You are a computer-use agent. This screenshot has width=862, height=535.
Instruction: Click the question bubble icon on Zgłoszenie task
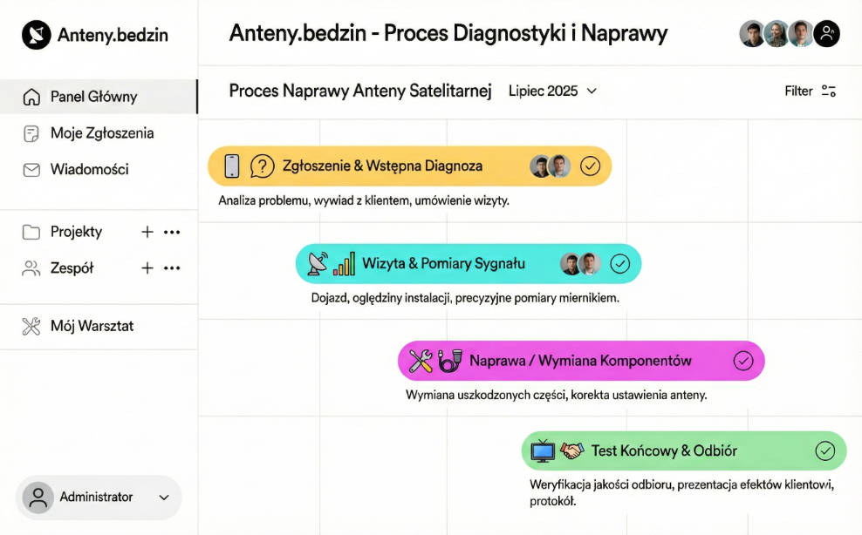(262, 166)
